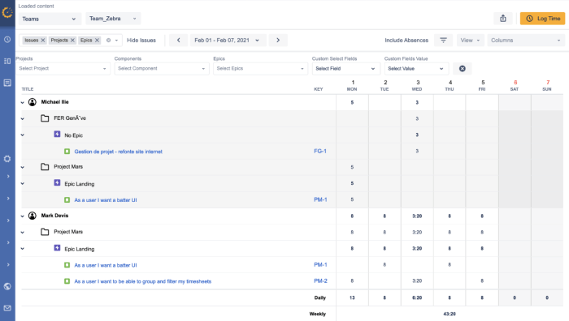
Task: Go to the next week
Action: (x=278, y=41)
